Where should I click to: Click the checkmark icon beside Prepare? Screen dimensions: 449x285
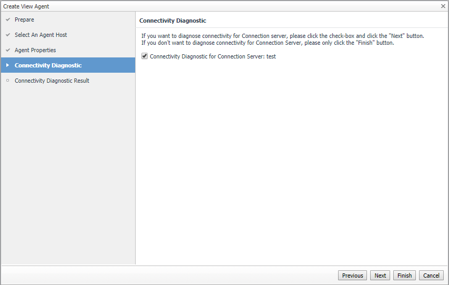7,20
